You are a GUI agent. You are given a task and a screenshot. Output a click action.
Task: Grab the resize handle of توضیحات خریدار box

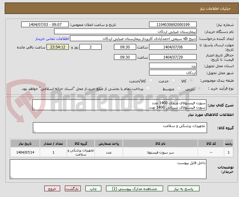coord(11,177)
